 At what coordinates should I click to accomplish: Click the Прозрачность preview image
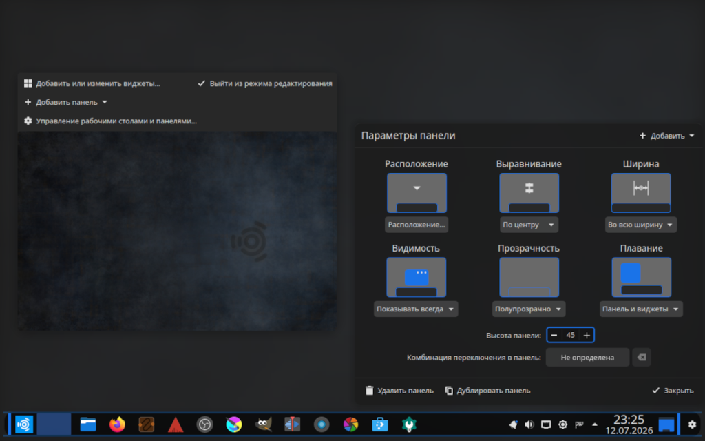[529, 277]
